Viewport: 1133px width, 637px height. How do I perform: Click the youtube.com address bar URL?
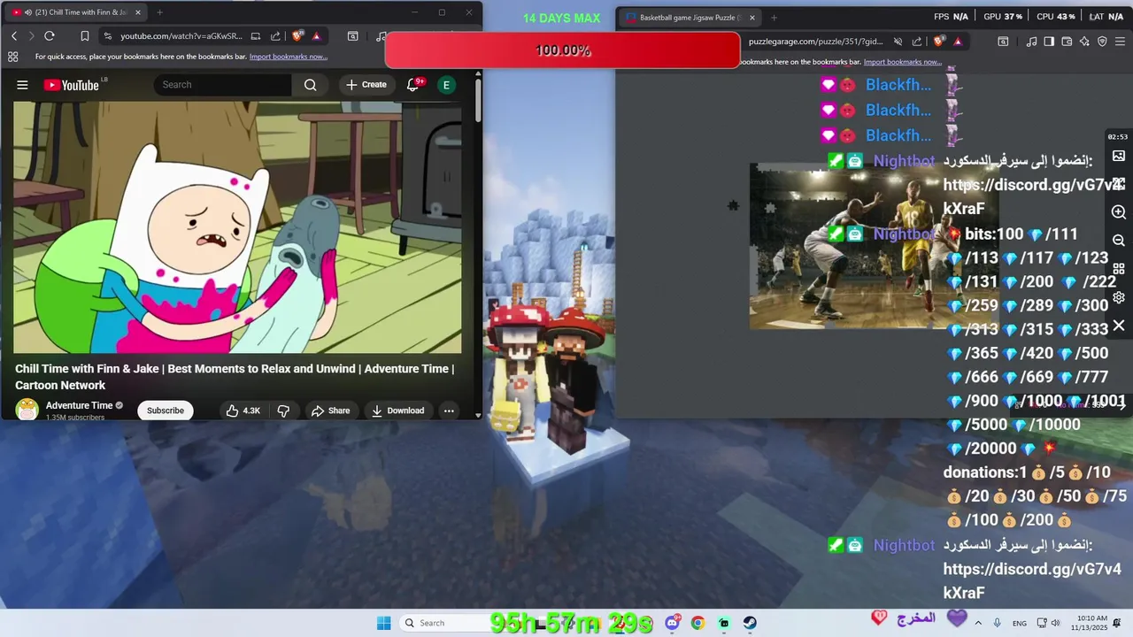(181, 36)
